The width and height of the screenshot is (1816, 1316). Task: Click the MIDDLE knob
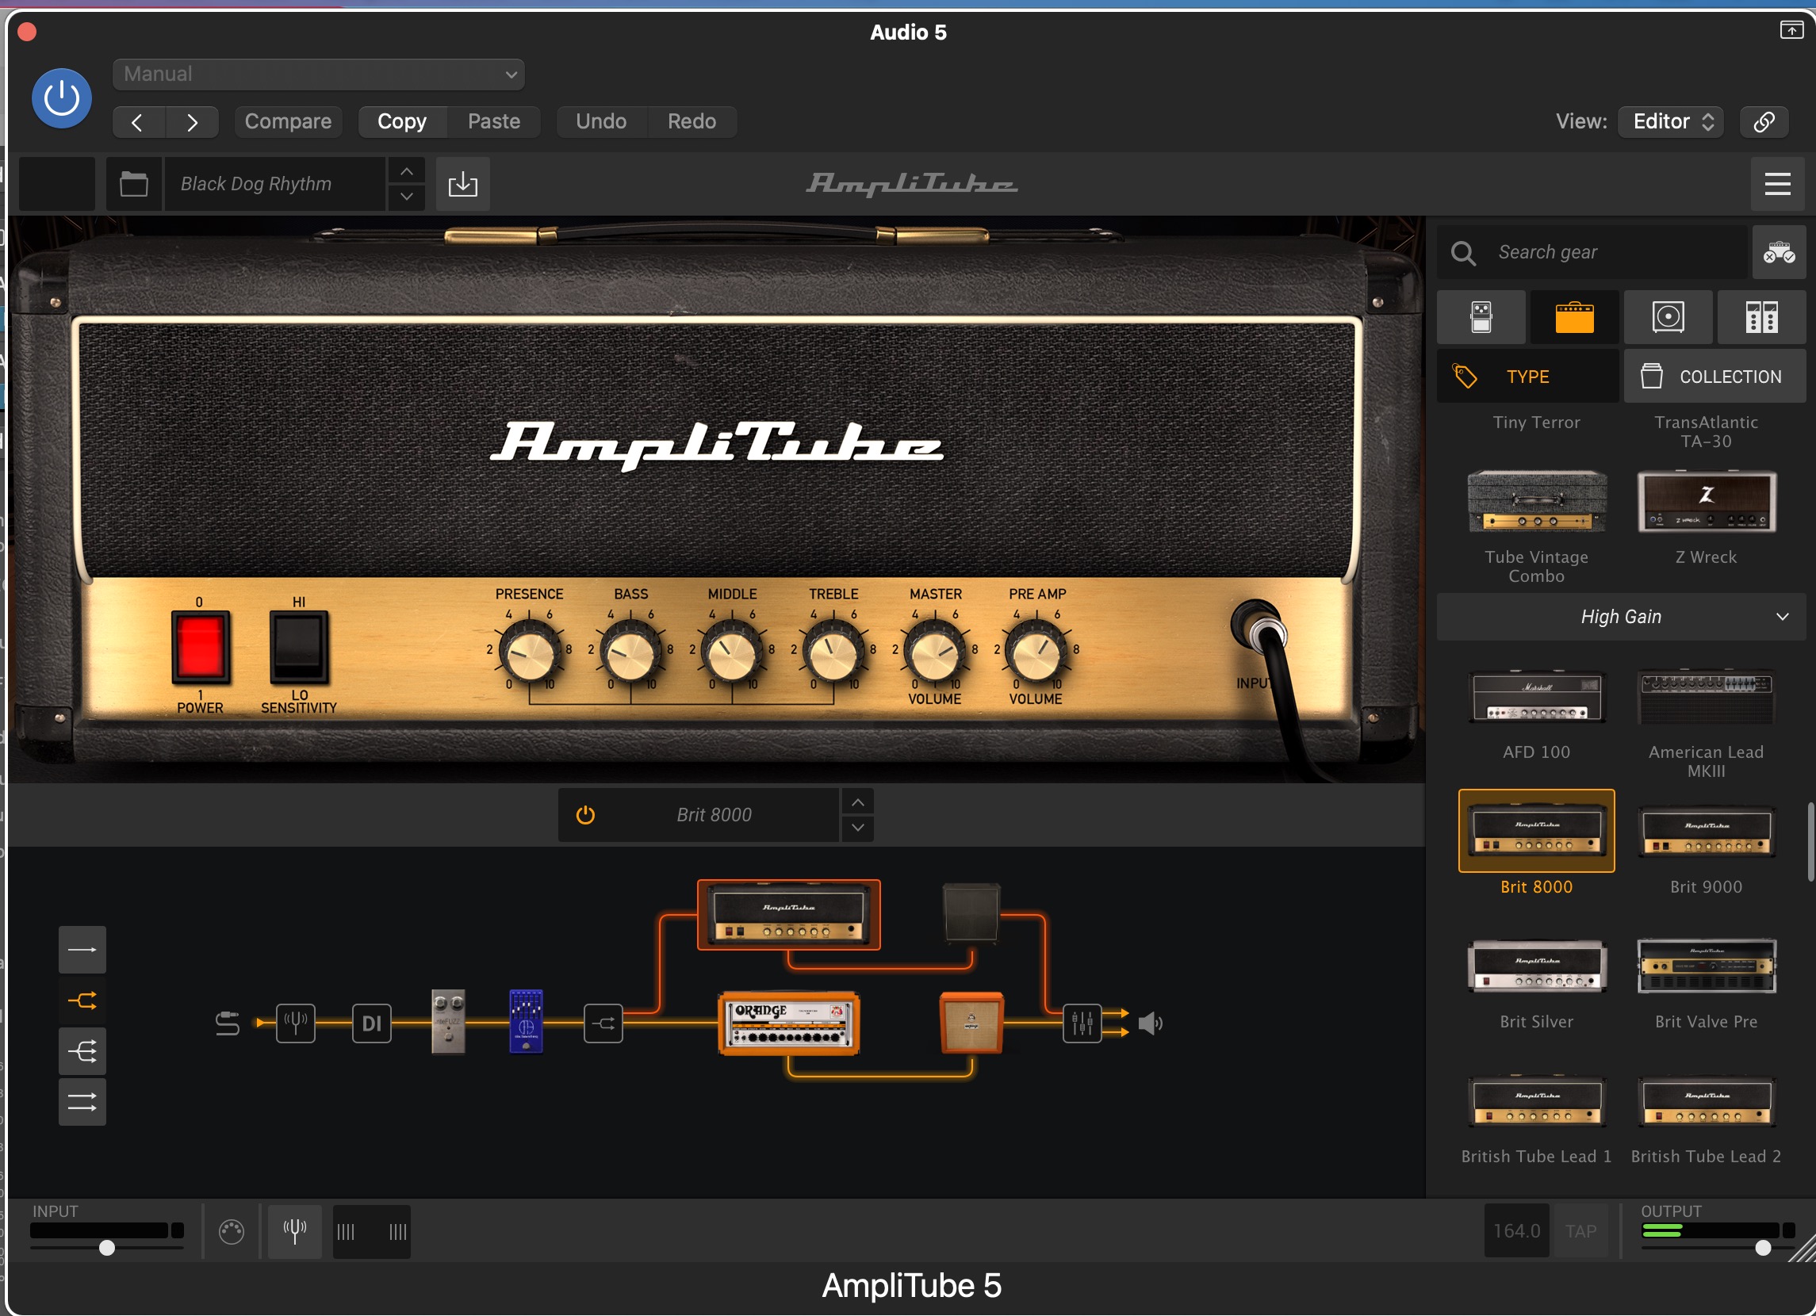(732, 652)
